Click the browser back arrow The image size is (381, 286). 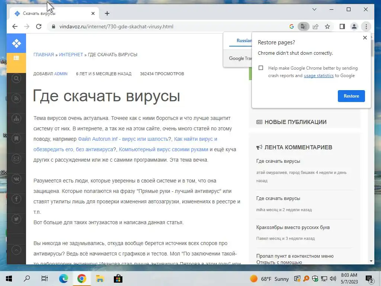pos(15,26)
